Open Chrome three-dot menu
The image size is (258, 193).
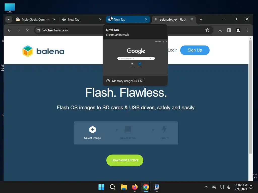point(247,30)
